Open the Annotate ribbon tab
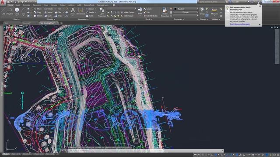This screenshot has width=280, height=157. pyautogui.click(x=26, y=5)
